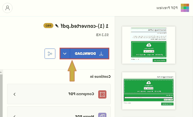Screen dimensions: 193x117
Task: Click the vertical scrollbar on panel edge
Action: point(1,94)
